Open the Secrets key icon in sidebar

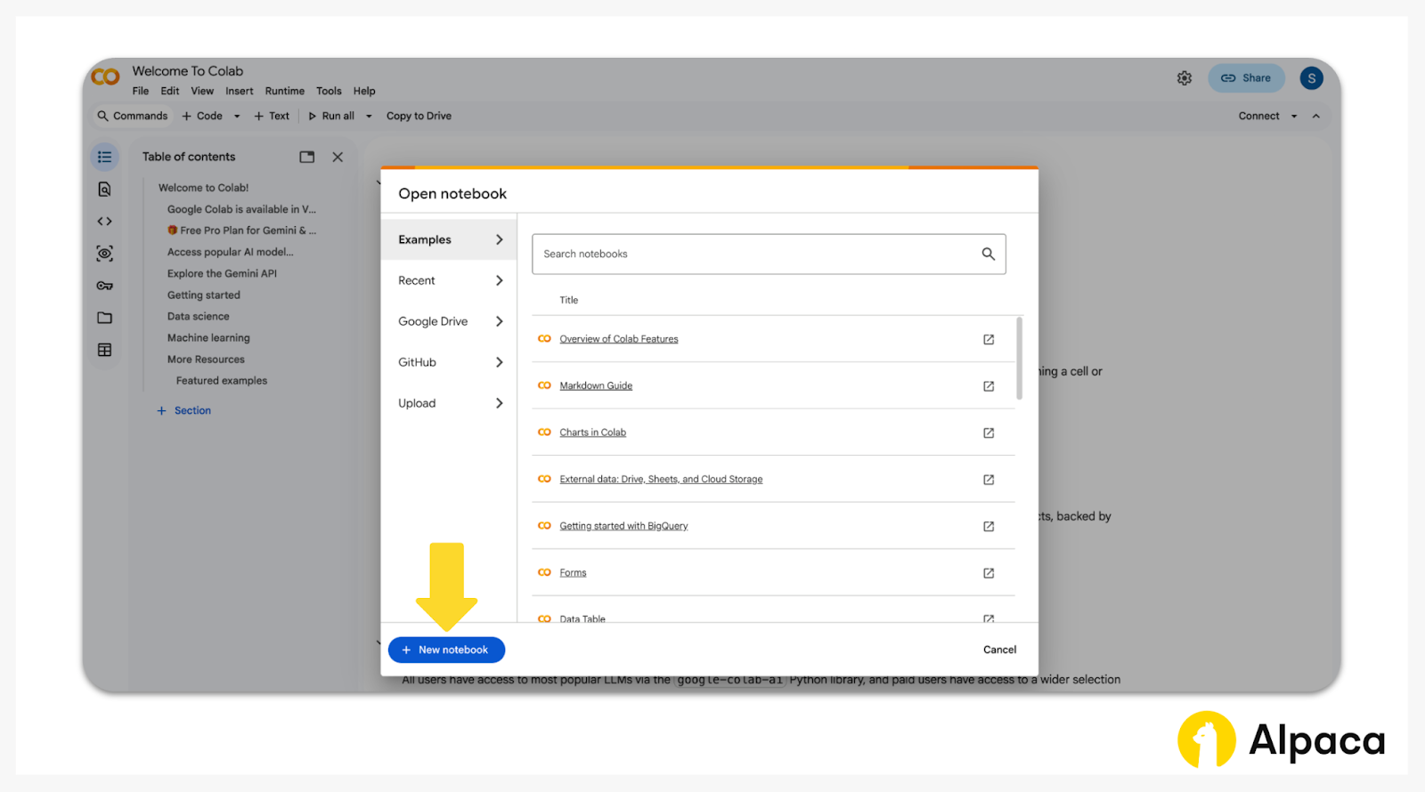coord(104,286)
